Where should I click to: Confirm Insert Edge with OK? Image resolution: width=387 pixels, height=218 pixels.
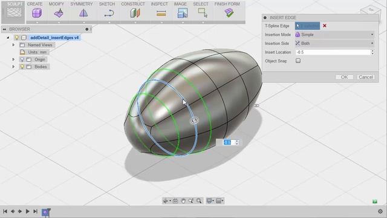click(x=344, y=77)
